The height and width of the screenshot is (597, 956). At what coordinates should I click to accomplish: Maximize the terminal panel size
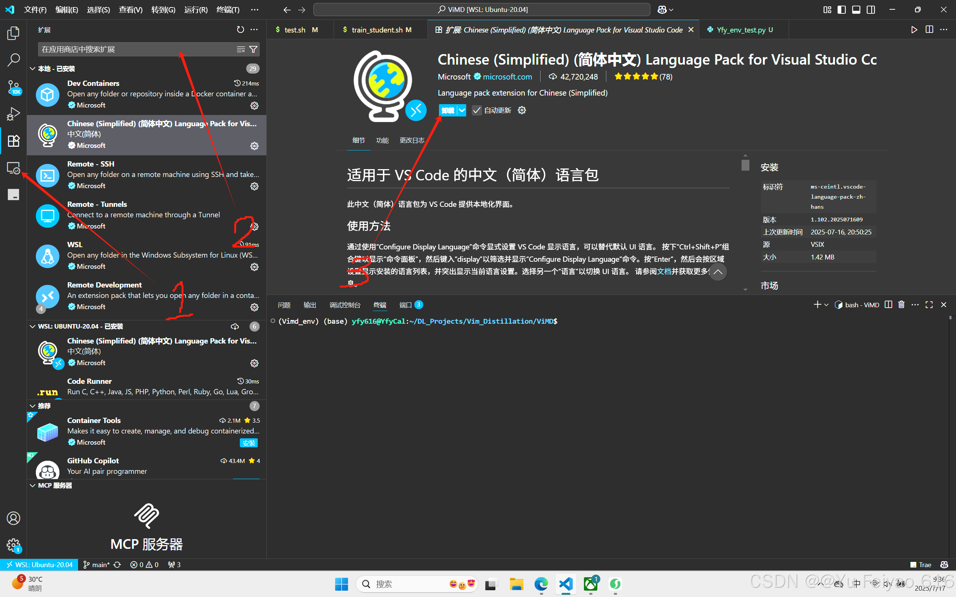[929, 304]
